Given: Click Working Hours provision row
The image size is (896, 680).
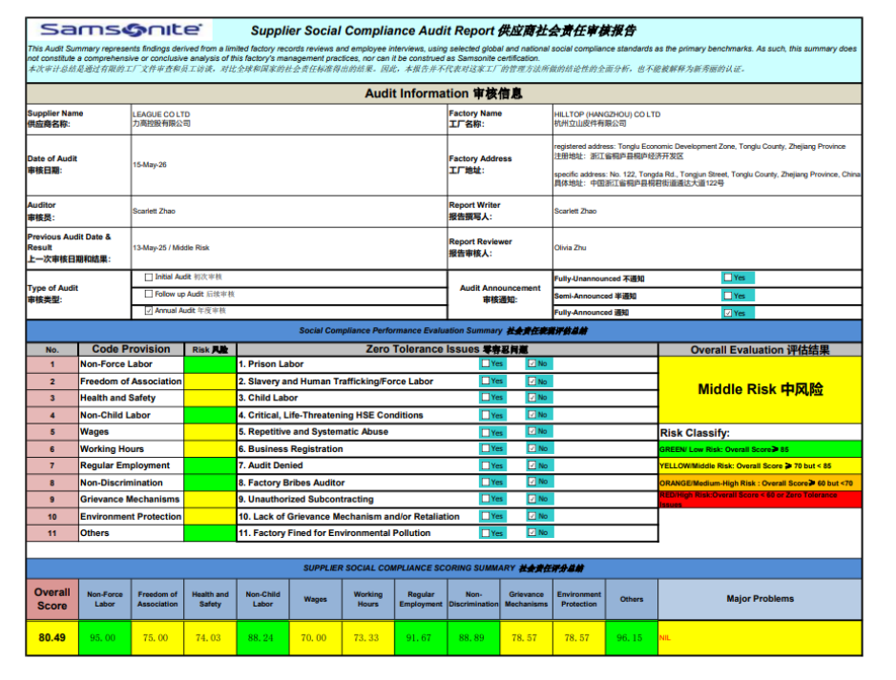Looking at the screenshot, I should [x=131, y=449].
